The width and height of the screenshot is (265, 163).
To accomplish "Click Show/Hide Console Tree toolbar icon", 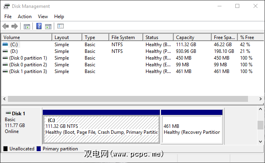I will tap(26, 26).
